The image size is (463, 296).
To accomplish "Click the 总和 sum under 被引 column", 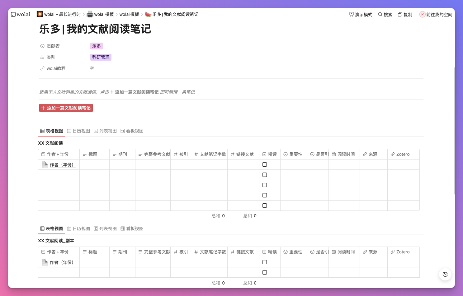I will click(218, 215).
